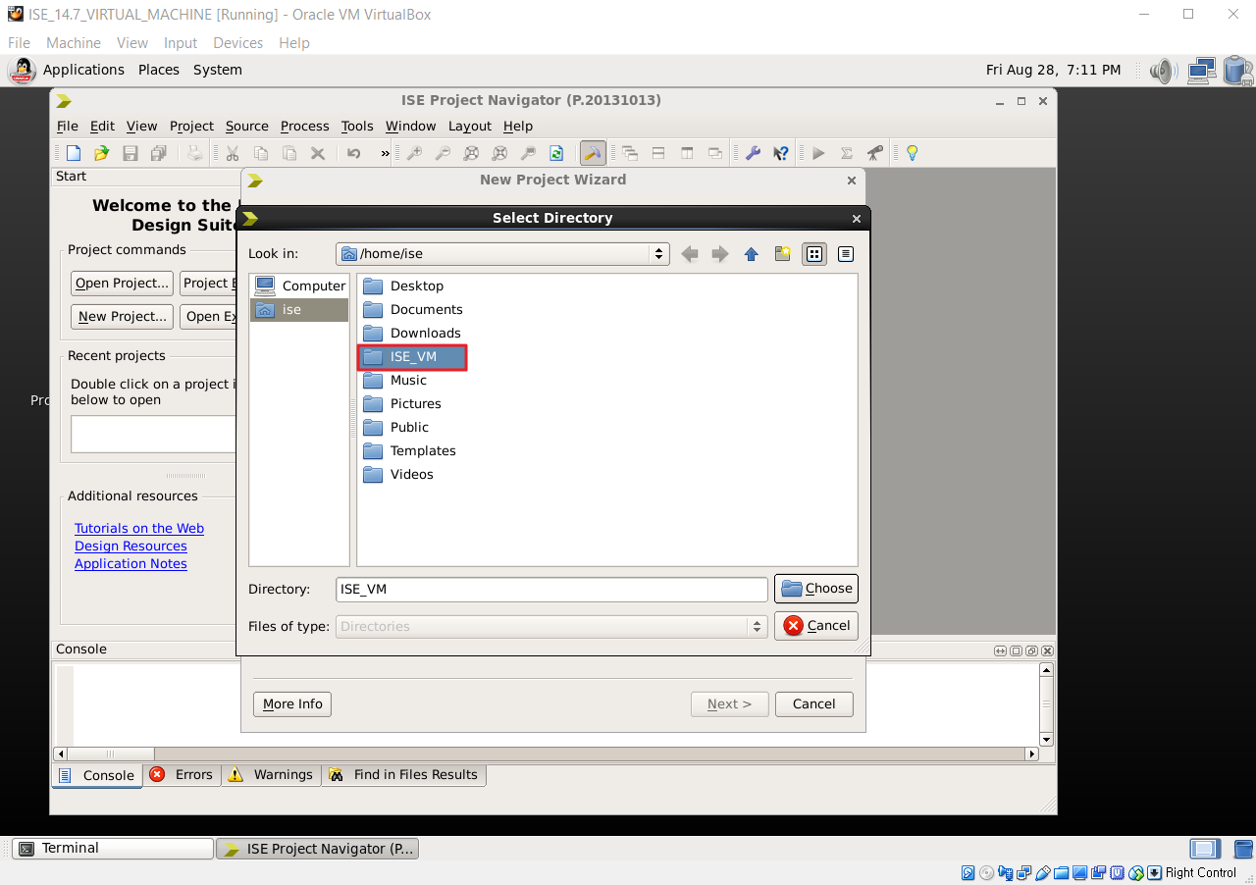Click the Copy toolbar icon

click(x=261, y=153)
